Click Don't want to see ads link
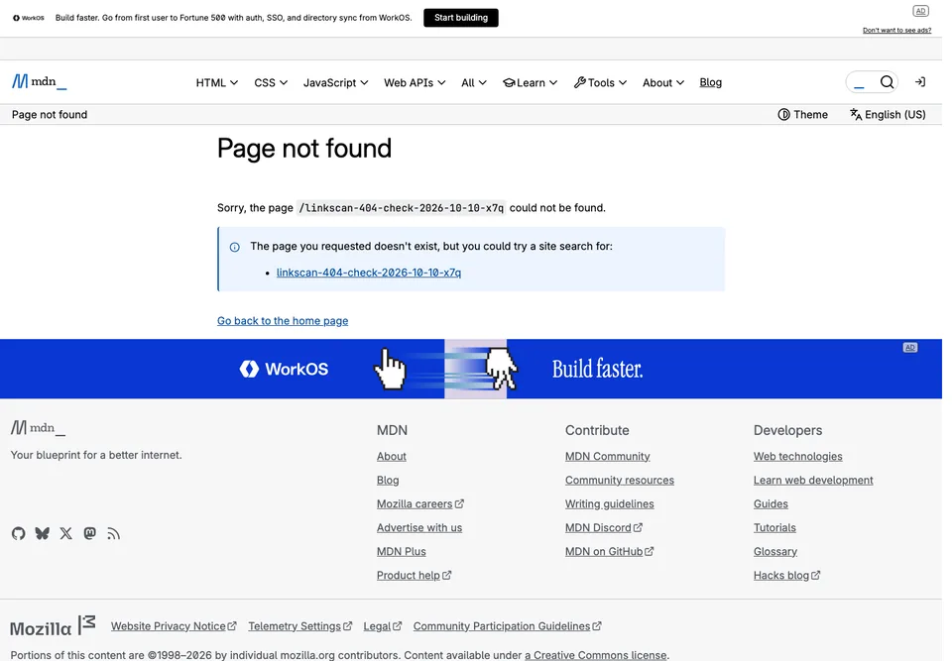 pos(896,31)
